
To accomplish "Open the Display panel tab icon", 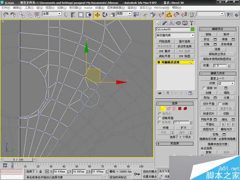I will click(x=185, y=23).
